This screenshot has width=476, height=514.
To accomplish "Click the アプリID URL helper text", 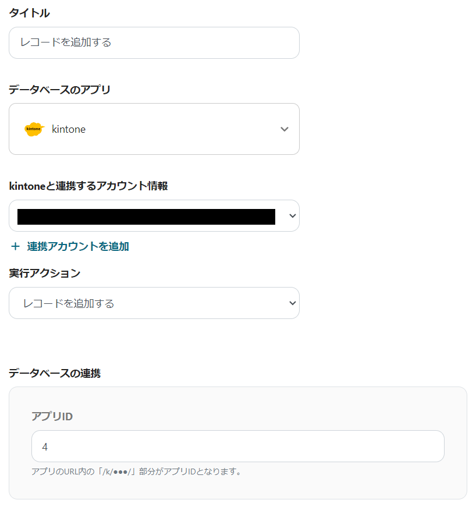I will pyautogui.click(x=136, y=472).
